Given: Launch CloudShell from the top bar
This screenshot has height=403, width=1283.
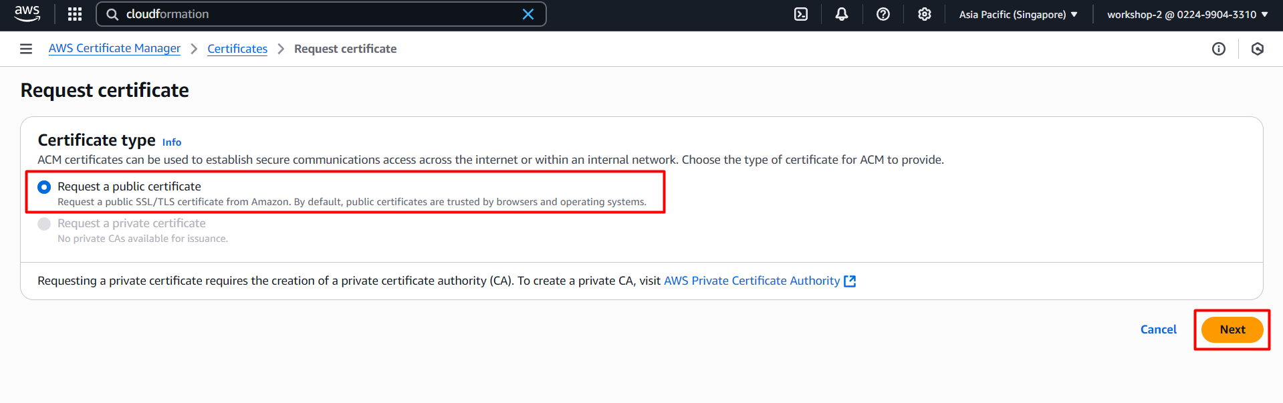Looking at the screenshot, I should 800,14.
